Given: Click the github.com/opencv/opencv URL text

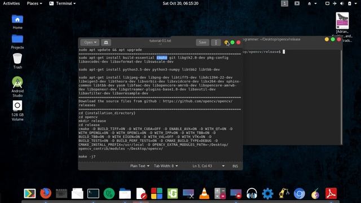Looking at the screenshot, I should 197,101.
